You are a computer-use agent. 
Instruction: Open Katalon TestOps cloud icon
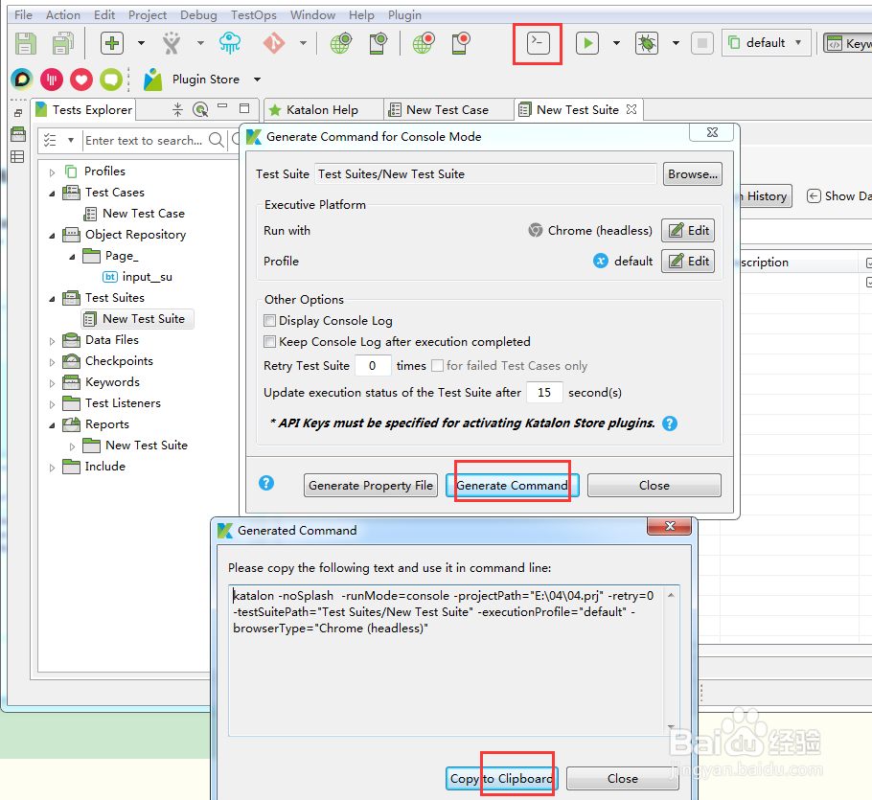pos(230,43)
